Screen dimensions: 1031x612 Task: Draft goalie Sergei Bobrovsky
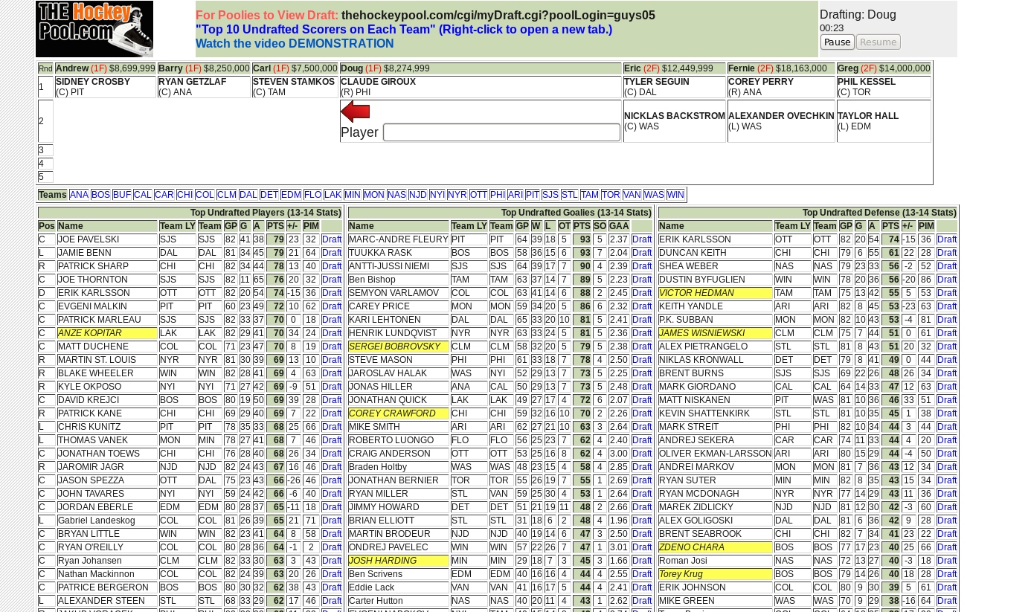(x=642, y=347)
